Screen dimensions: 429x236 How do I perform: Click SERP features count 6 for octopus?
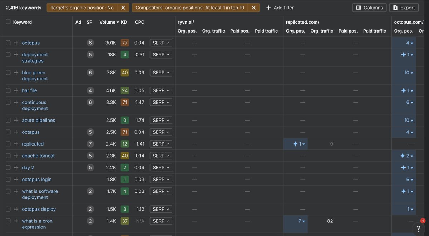coord(90,43)
